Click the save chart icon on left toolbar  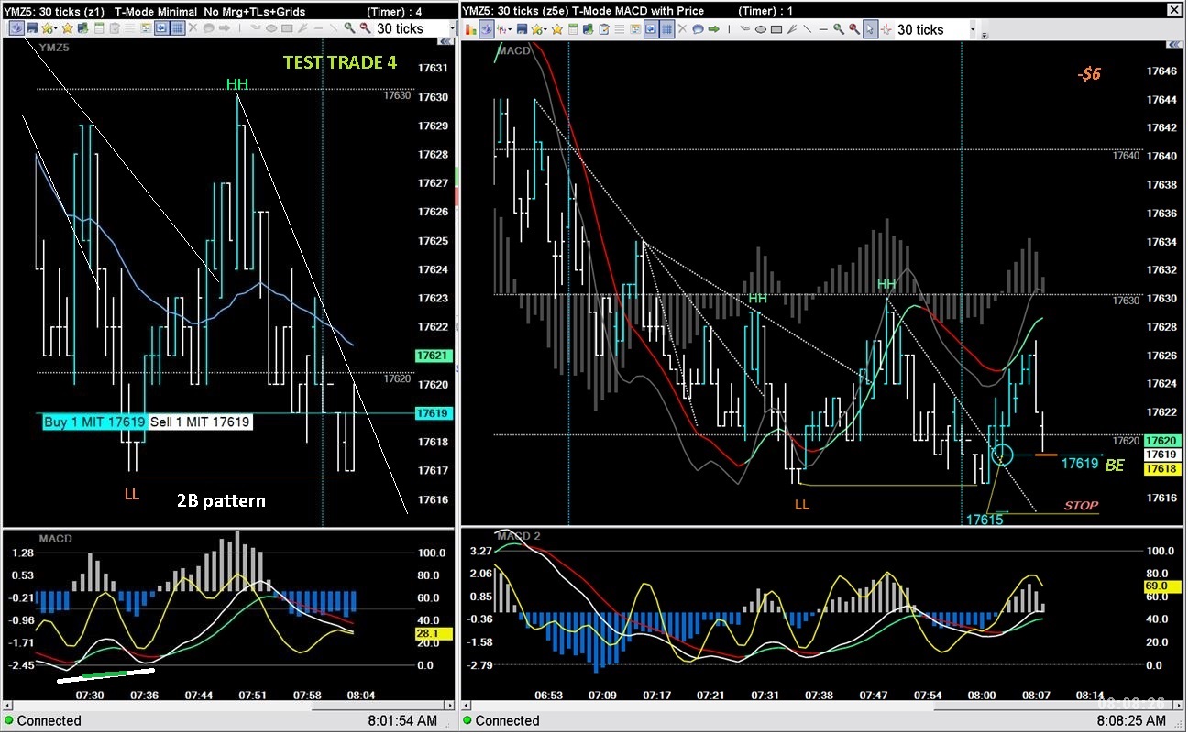click(x=32, y=29)
